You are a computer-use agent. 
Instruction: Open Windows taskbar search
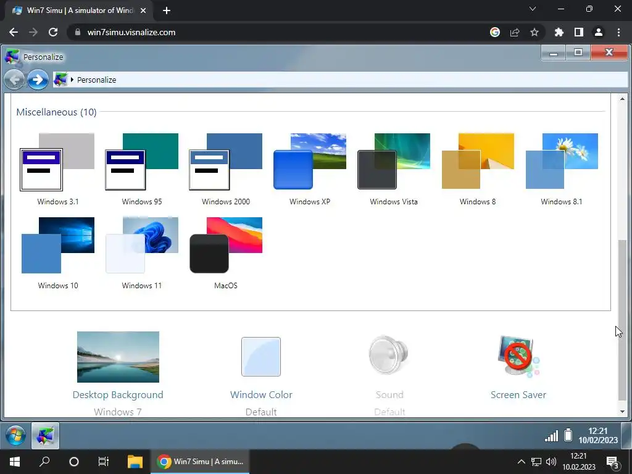point(44,462)
